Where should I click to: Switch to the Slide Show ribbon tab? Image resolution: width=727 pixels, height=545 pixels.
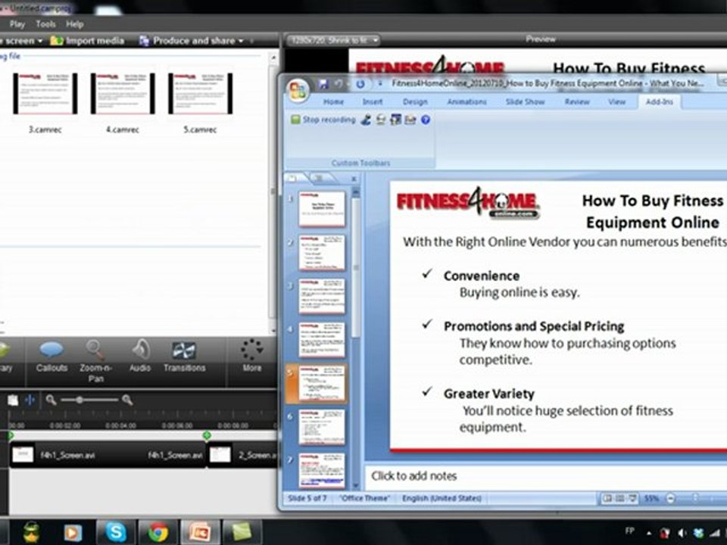pyautogui.click(x=525, y=101)
